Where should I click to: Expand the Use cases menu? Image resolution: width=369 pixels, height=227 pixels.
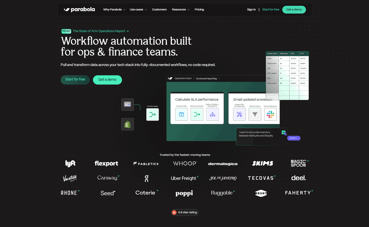(x=138, y=9)
